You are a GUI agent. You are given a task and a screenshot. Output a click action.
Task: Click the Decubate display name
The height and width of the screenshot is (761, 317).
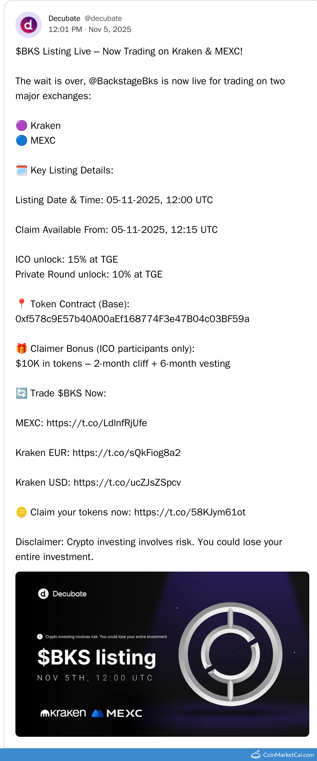coord(64,18)
